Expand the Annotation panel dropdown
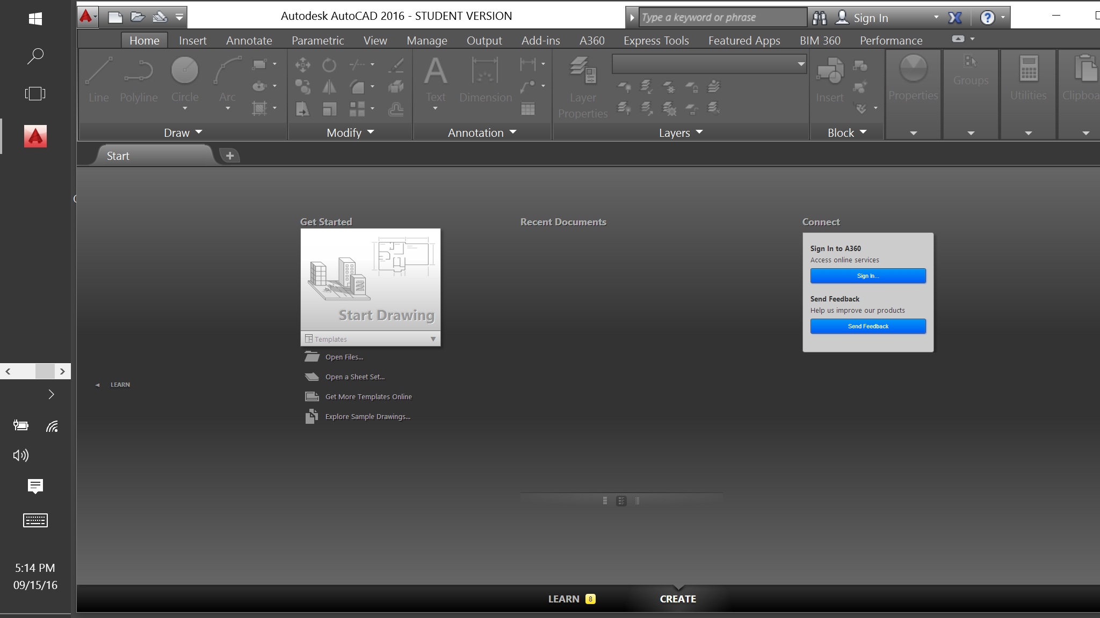 point(482,133)
